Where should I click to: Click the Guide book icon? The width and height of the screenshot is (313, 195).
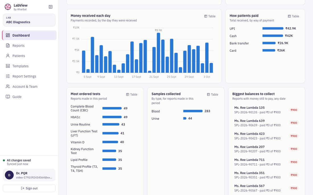point(8,97)
